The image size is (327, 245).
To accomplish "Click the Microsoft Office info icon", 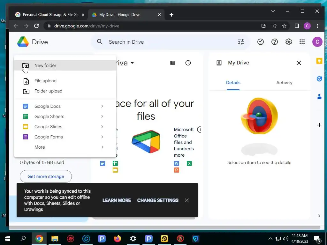I will point(199,130).
